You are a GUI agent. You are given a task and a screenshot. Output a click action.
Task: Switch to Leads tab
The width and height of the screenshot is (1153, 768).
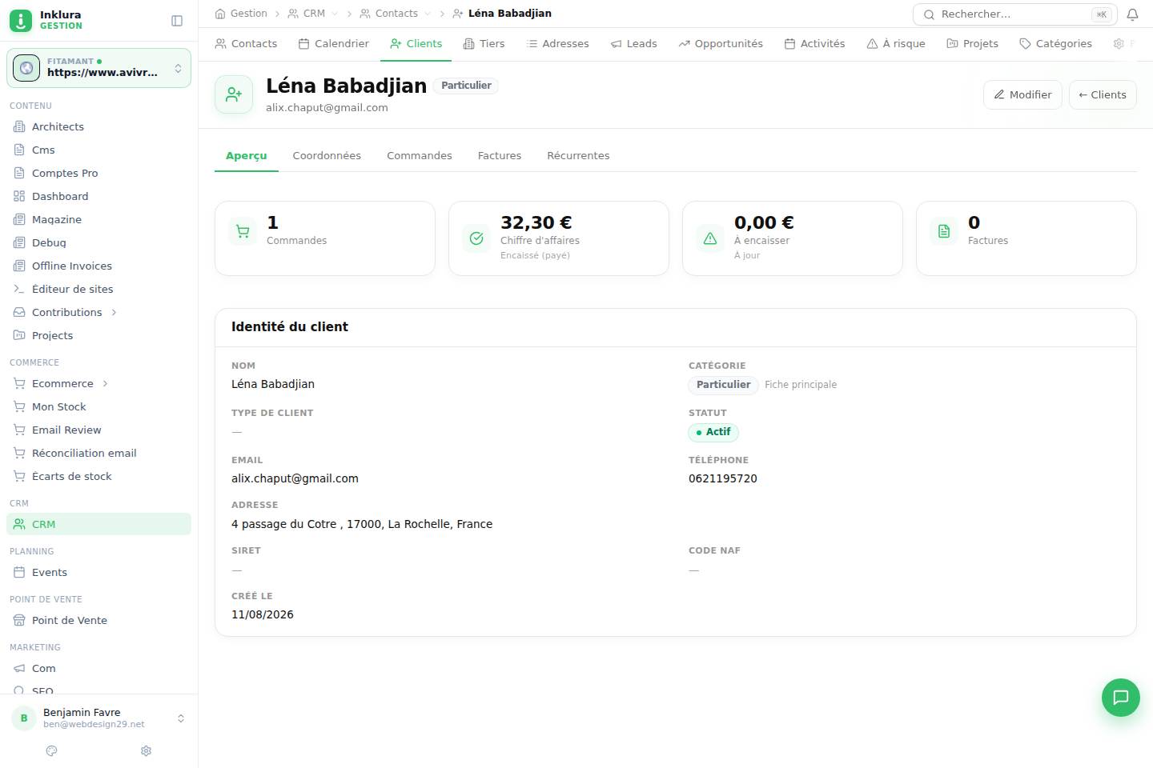coord(633,44)
